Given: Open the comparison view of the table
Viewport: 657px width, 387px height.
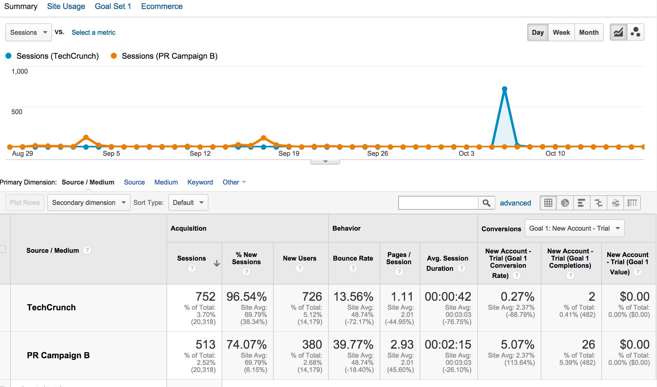Looking at the screenshot, I should 599,202.
